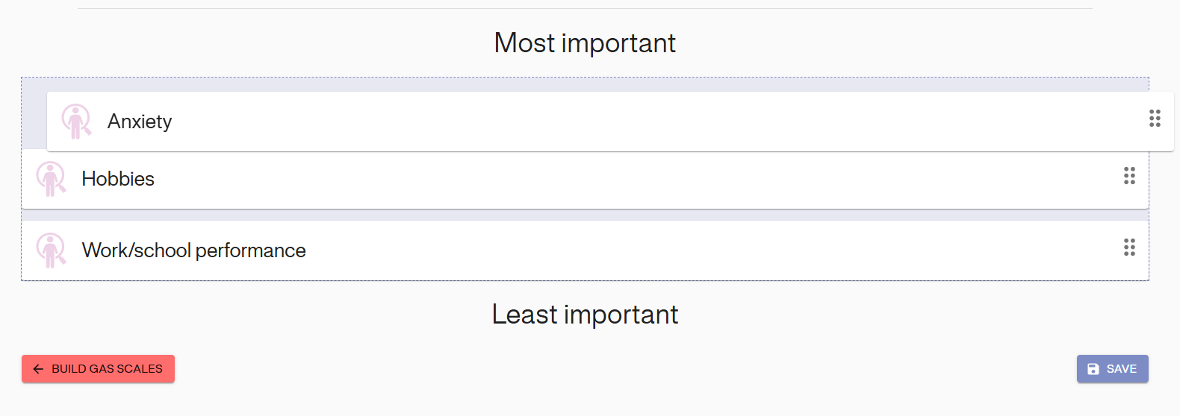This screenshot has height=416, width=1180.
Task: Click the Hobbies goal person icon
Action: pyautogui.click(x=51, y=179)
